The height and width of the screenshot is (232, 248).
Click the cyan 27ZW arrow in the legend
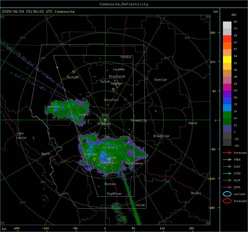pos(227,173)
